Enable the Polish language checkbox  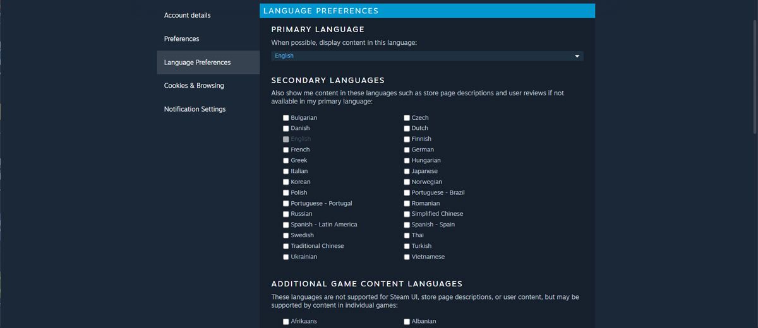[286, 193]
